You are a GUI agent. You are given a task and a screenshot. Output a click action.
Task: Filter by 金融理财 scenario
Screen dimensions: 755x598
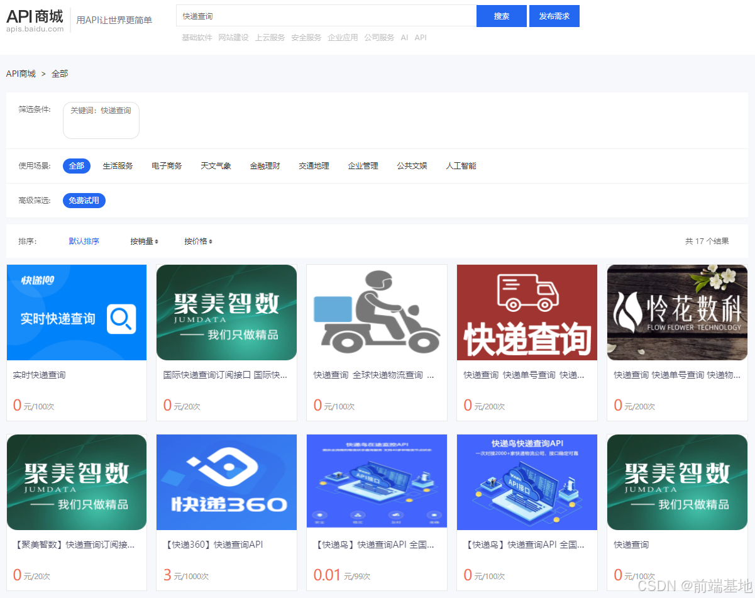[265, 166]
